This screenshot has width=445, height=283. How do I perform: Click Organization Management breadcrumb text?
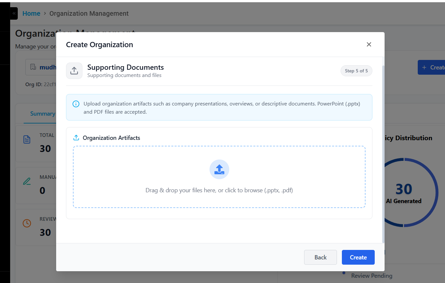pos(89,13)
